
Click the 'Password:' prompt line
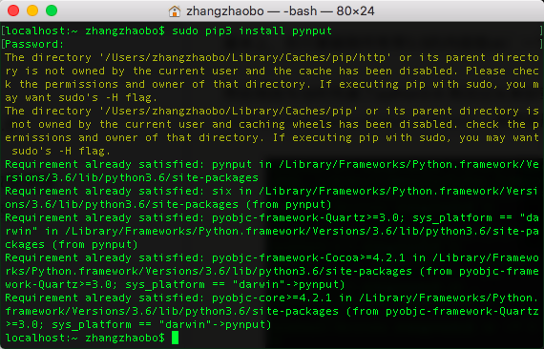click(34, 45)
